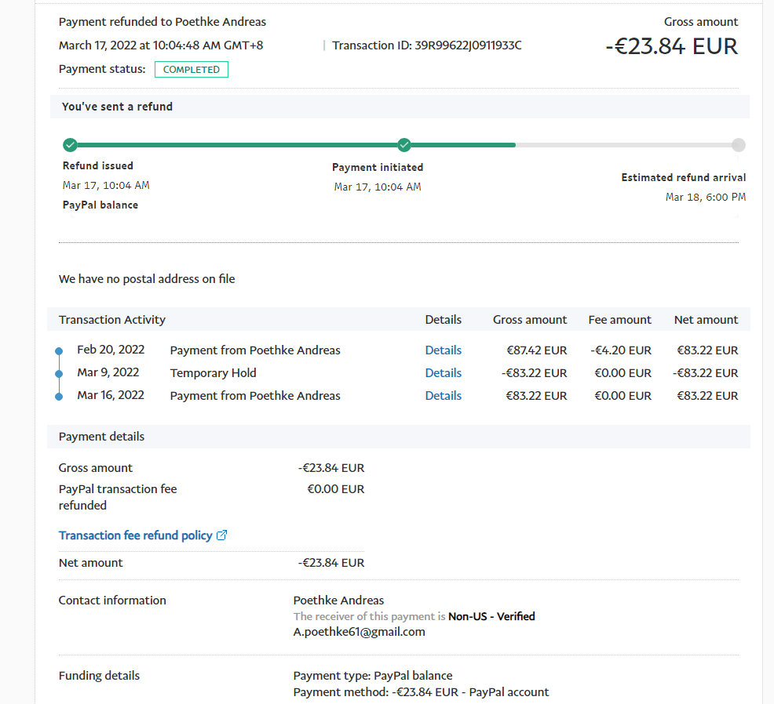
Task: Click the gray Estimated refund arrival circle
Action: 738,145
